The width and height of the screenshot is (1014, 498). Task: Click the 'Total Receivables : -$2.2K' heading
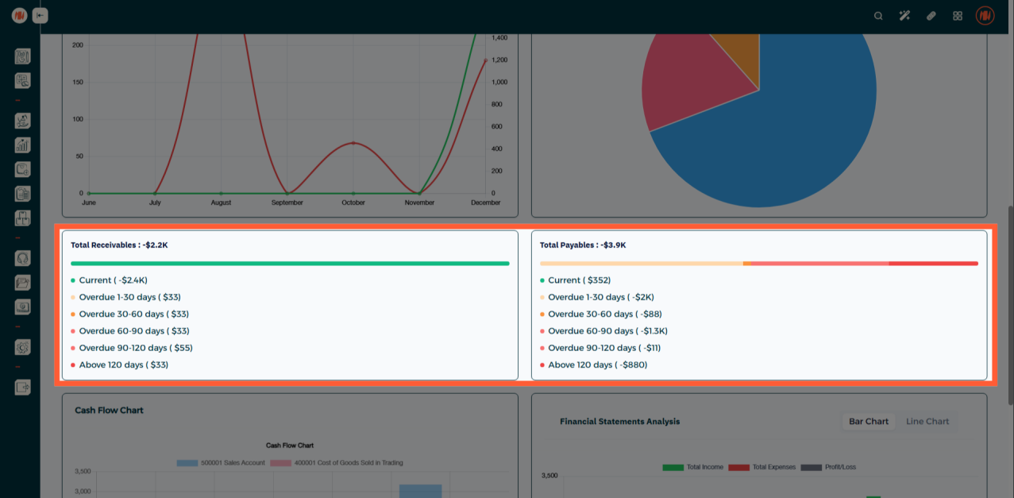(x=119, y=245)
